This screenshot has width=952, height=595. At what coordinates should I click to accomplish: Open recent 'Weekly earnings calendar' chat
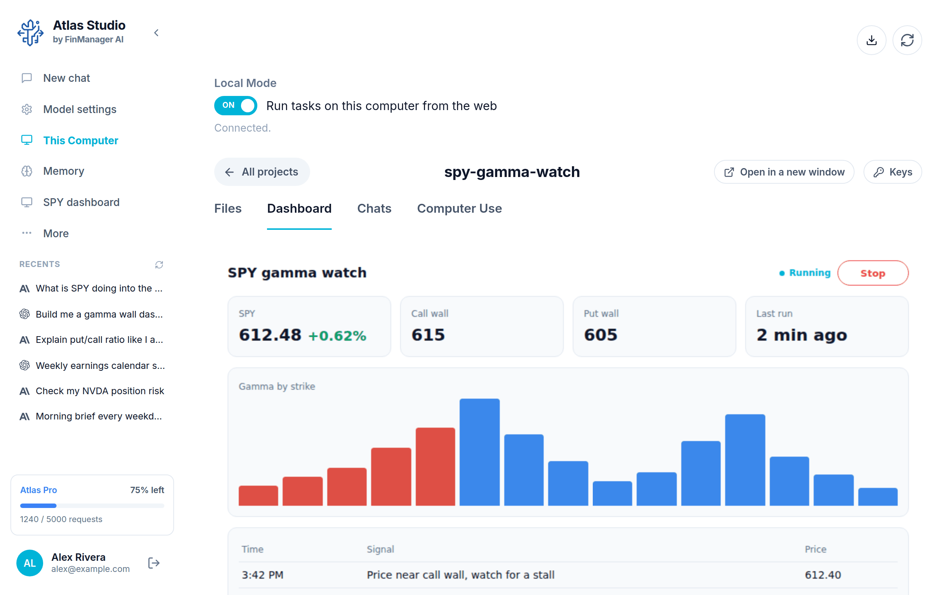[x=91, y=365]
